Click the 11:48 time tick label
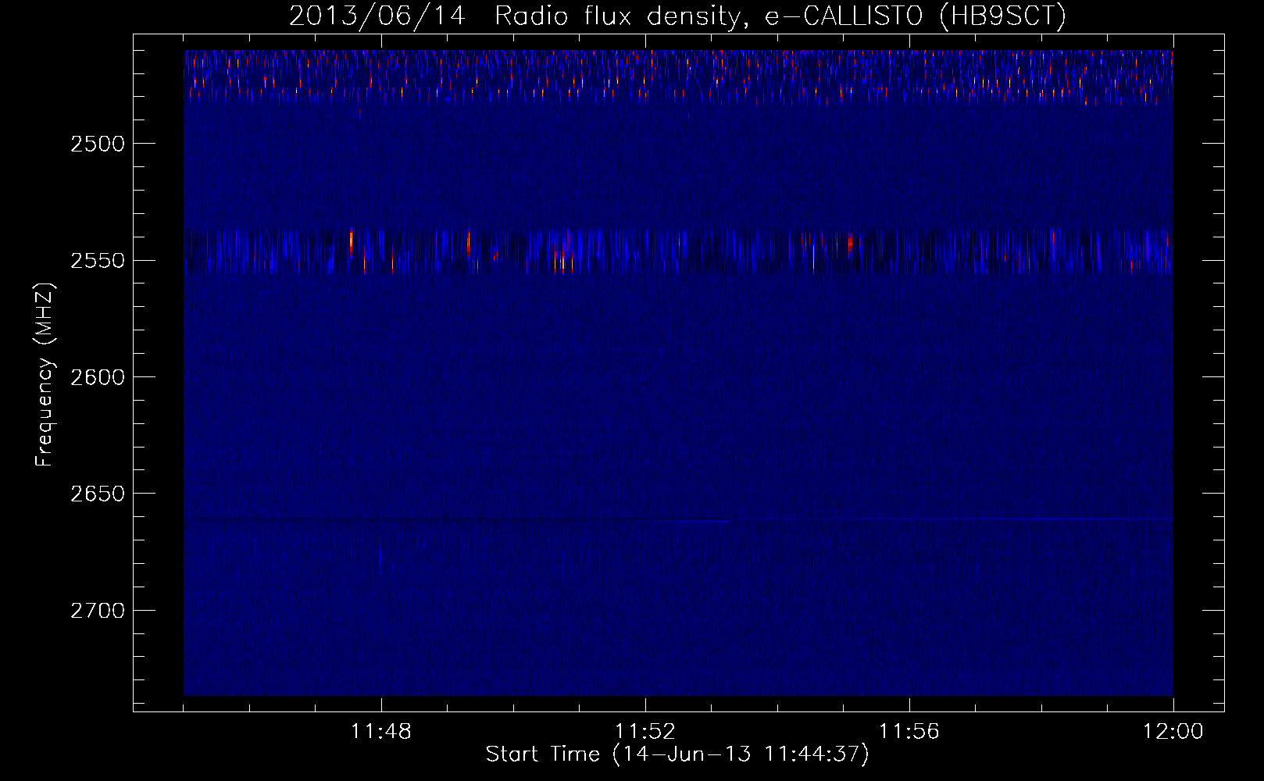The height and width of the screenshot is (781, 1264). [x=381, y=732]
